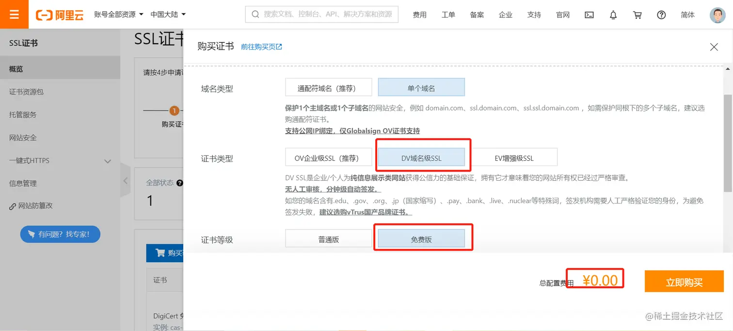Click the user avatar
Image resolution: width=733 pixels, height=331 pixels.
point(717,15)
